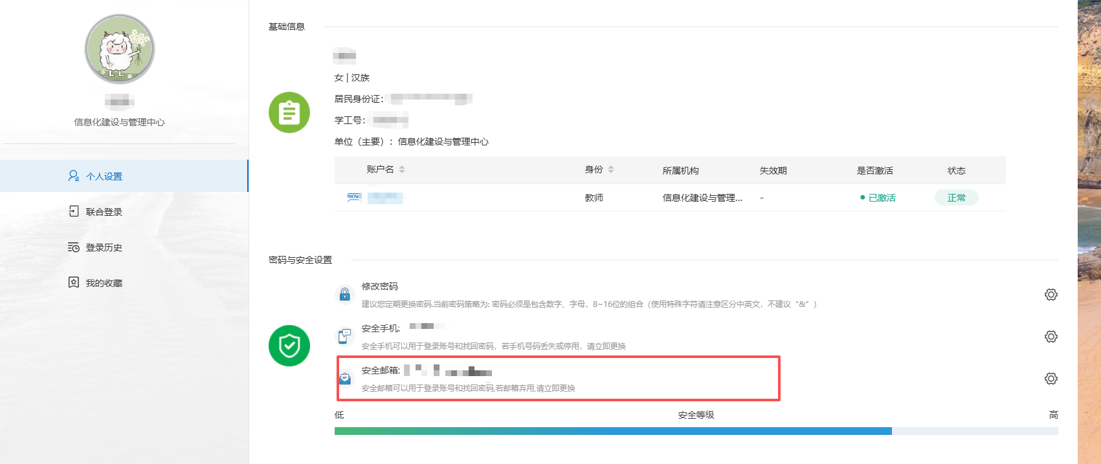Click the 教师 identity cell
The width and height of the screenshot is (1101, 464).
[594, 198]
